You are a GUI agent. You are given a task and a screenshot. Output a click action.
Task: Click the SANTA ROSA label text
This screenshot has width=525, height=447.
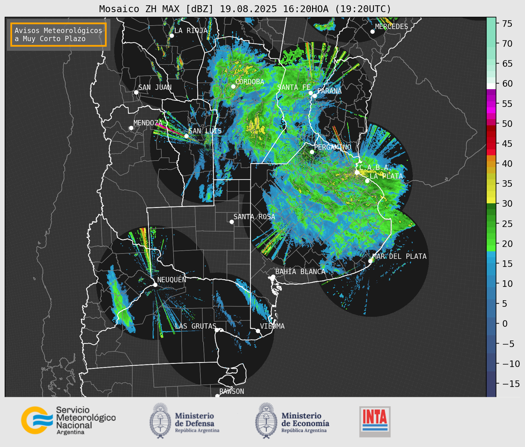[254, 217]
